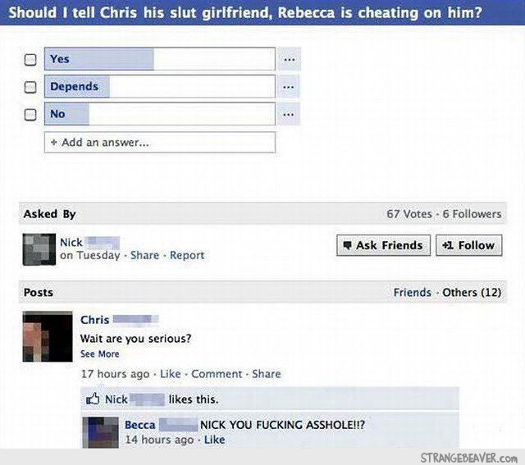Click the Share link under Nick's name
The image size is (525, 465).
(144, 255)
